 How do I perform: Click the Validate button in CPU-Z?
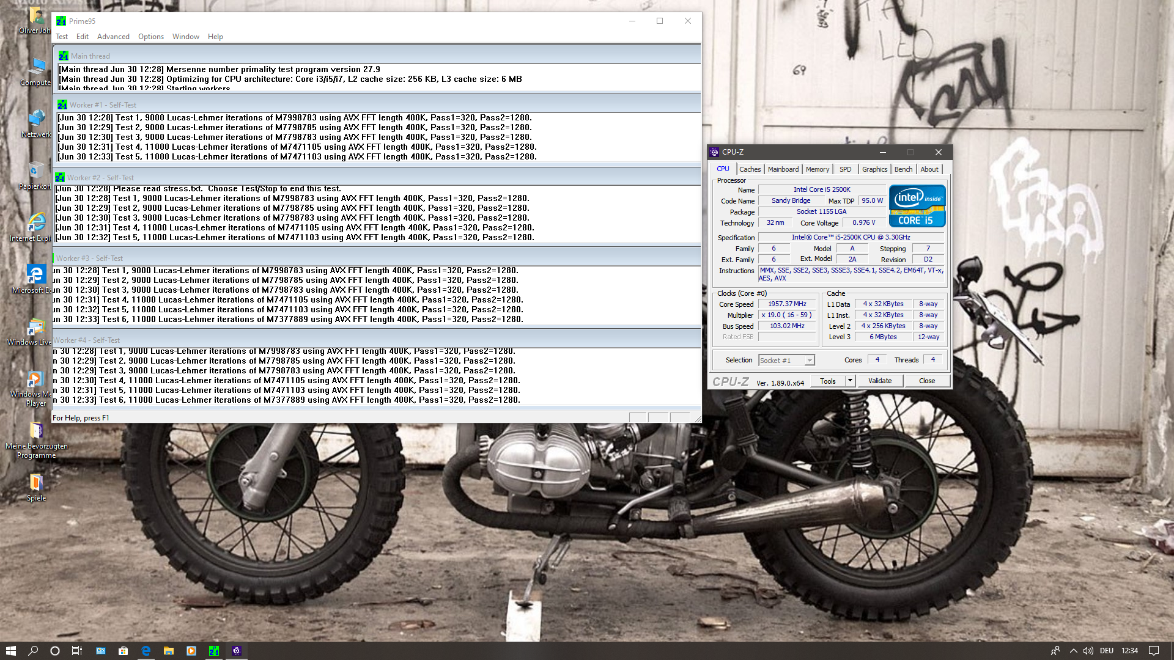pyautogui.click(x=880, y=381)
